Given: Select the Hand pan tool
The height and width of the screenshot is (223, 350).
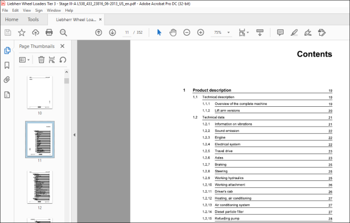Looking at the screenshot, I should (x=173, y=33).
